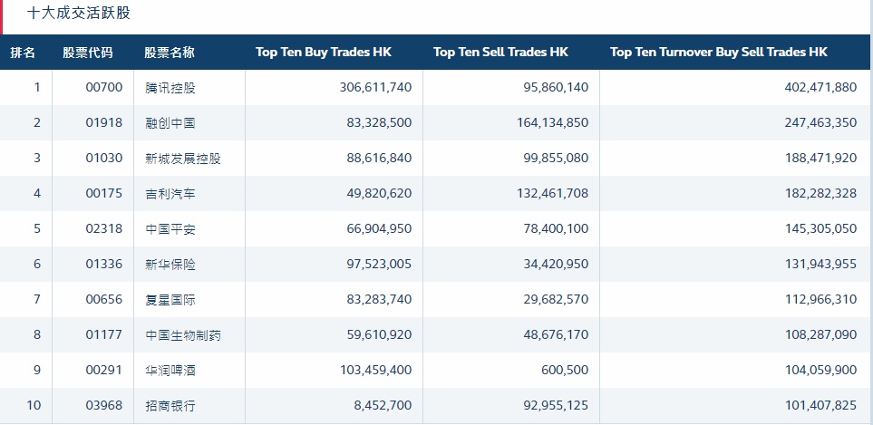Click the 中国平安 stock name
Image resolution: width=873 pixels, height=425 pixels.
(170, 229)
